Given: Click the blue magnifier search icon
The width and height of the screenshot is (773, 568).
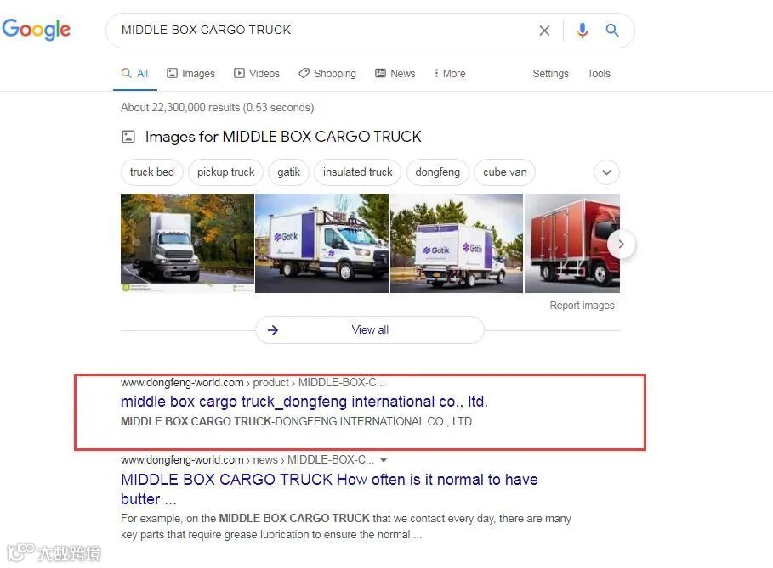Looking at the screenshot, I should click(x=612, y=31).
